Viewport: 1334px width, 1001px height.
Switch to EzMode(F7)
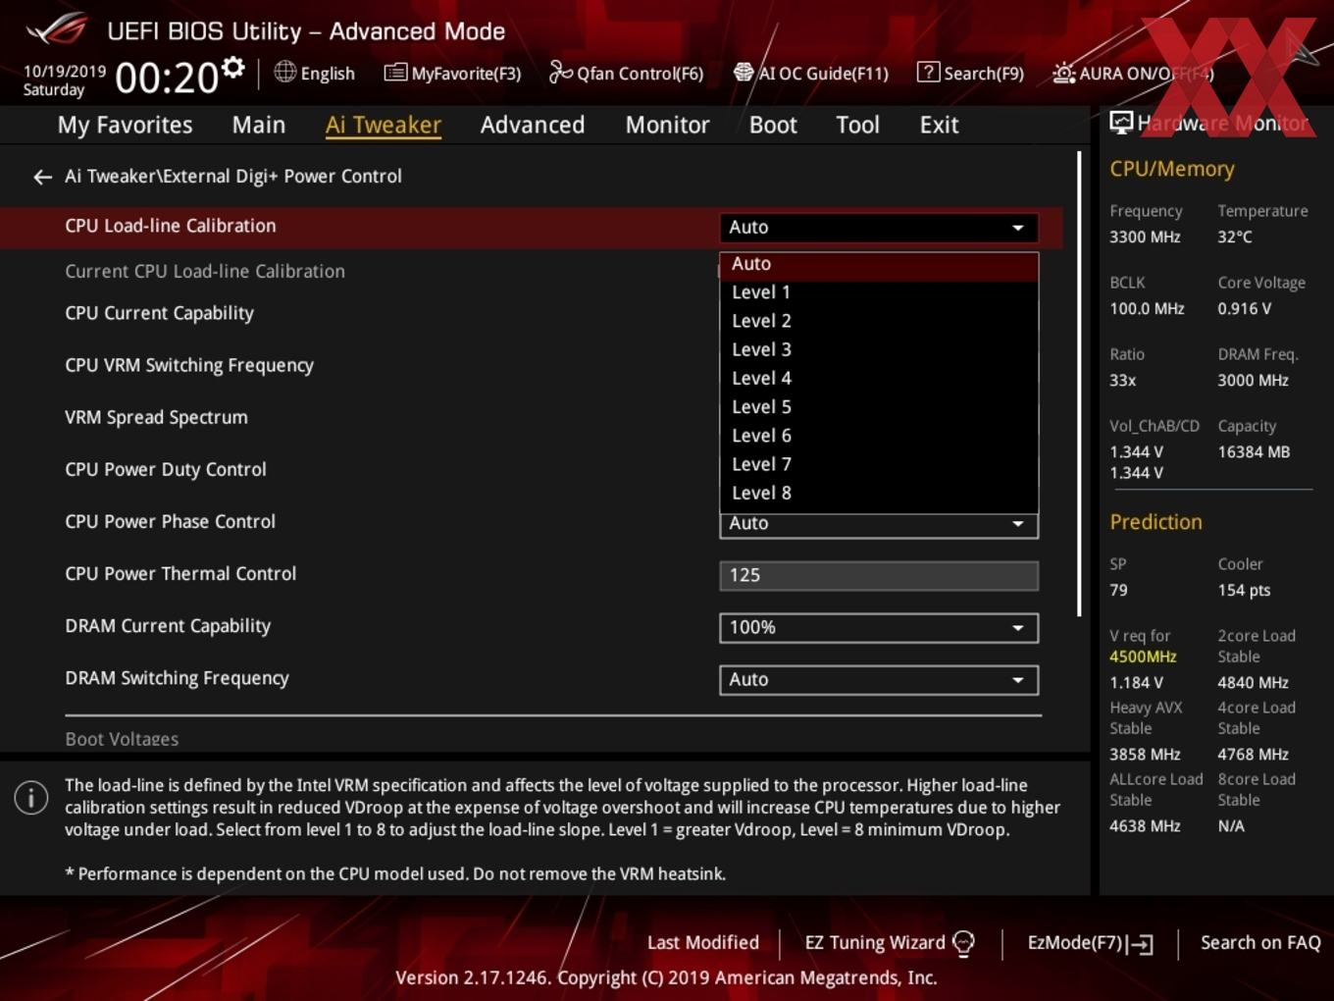tap(1091, 943)
